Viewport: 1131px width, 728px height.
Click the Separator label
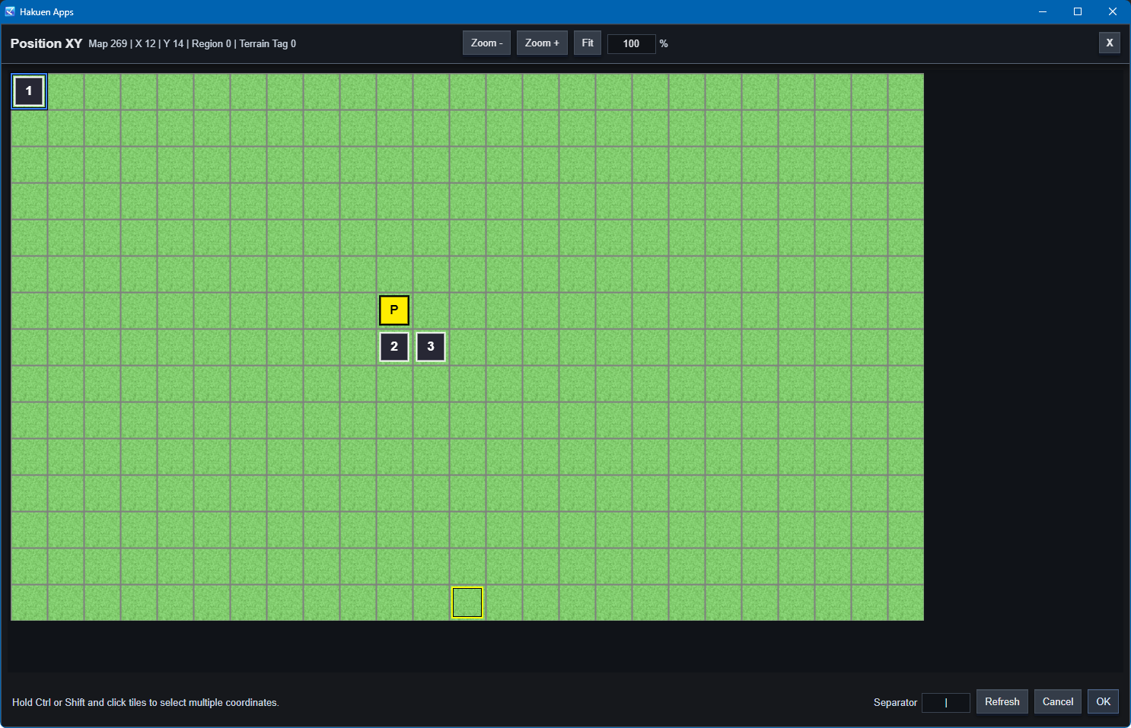(x=895, y=703)
